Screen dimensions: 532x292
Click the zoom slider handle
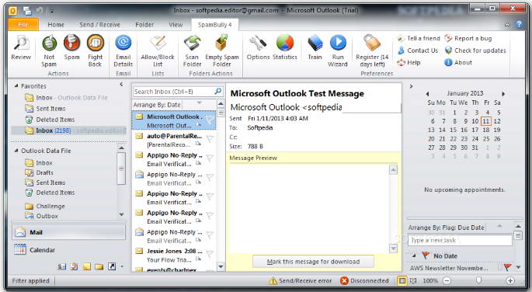pyautogui.click(x=478, y=280)
